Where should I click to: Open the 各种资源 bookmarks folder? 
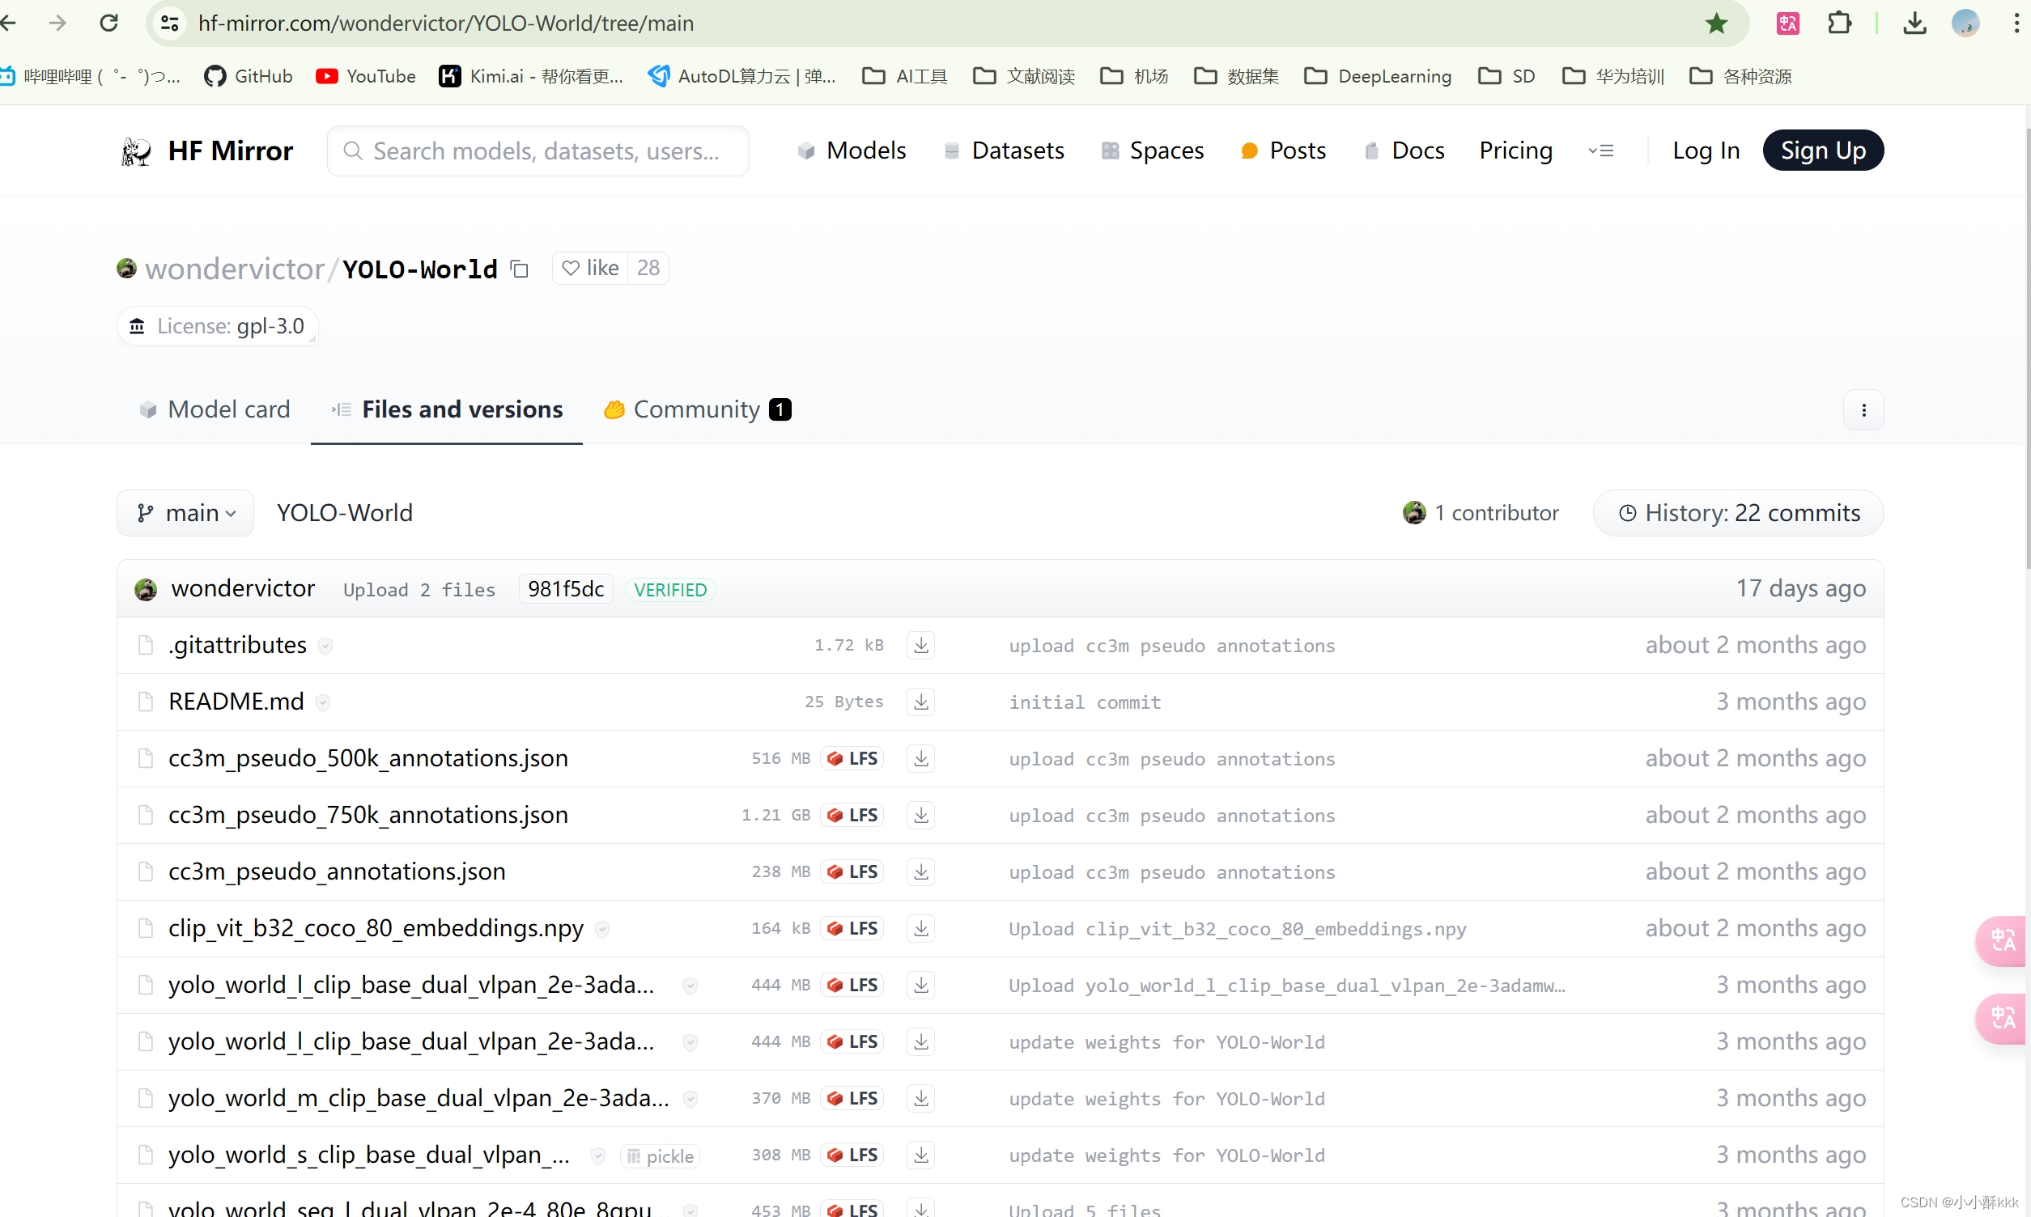click(1741, 76)
